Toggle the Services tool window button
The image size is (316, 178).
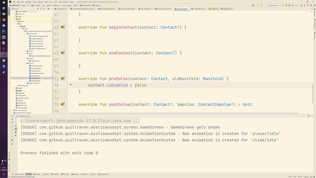tap(75, 174)
